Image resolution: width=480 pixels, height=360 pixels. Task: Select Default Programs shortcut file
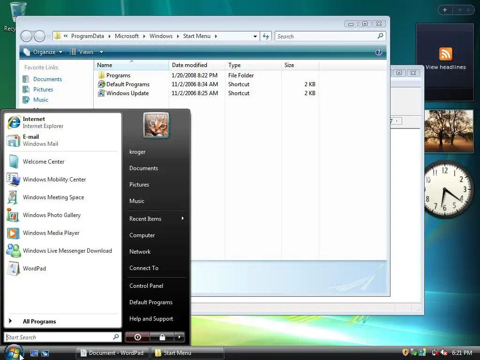click(207, 84)
